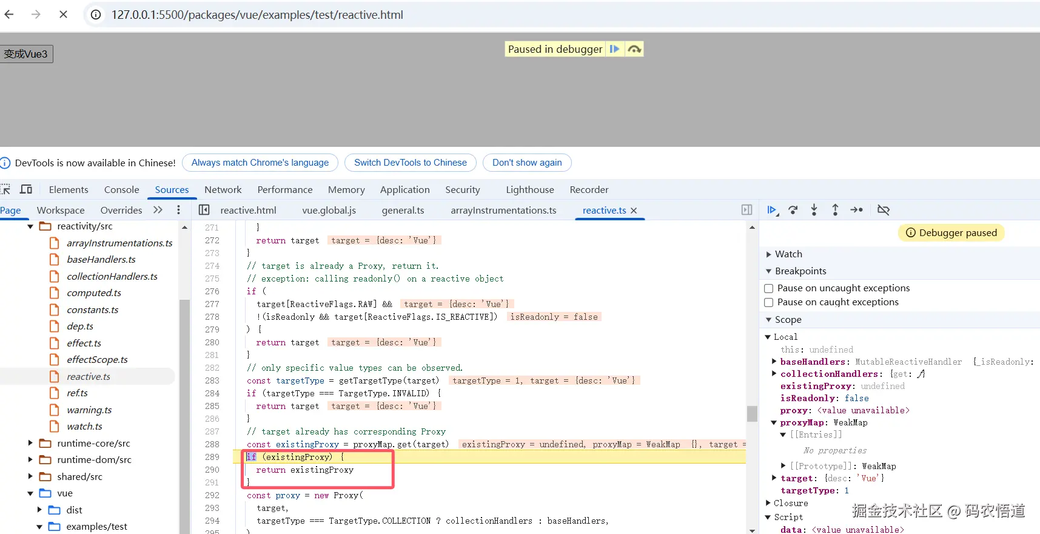The width and height of the screenshot is (1040, 534).
Task: Click the Don't show again button
Action: click(x=526, y=163)
